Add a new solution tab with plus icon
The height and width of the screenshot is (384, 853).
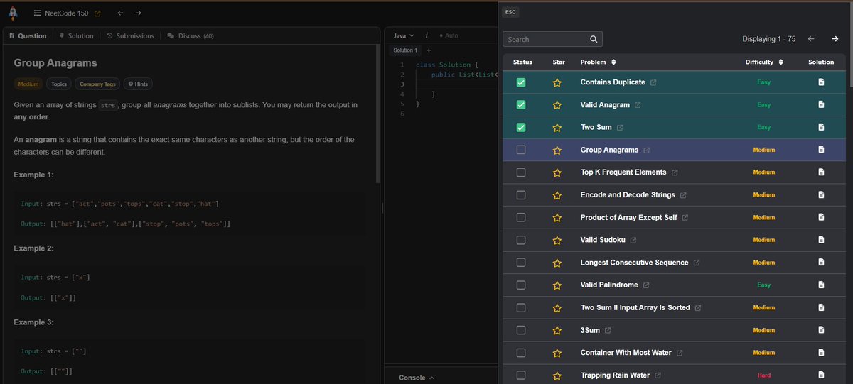pyautogui.click(x=429, y=50)
